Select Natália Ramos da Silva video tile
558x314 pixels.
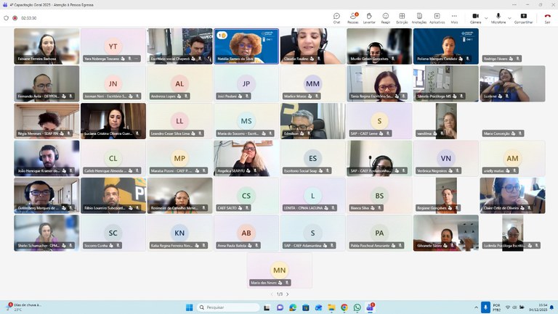(246, 46)
